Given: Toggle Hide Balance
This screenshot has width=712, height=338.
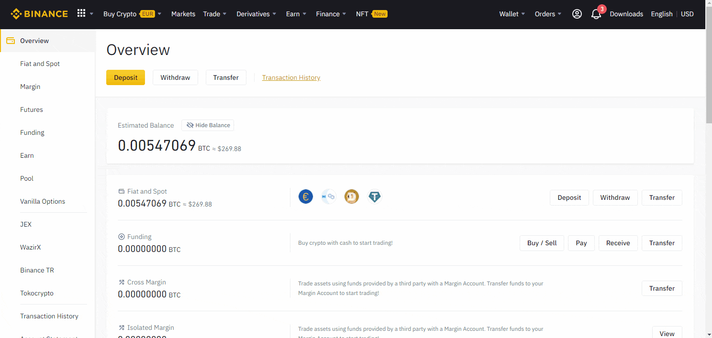Looking at the screenshot, I should click(208, 125).
